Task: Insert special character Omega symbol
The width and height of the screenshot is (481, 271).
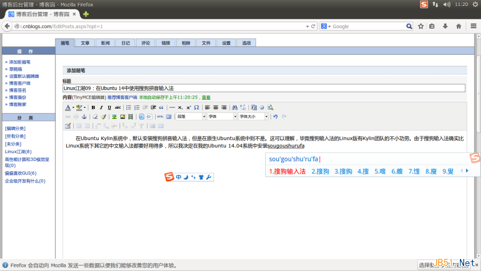Action: click(x=197, y=108)
